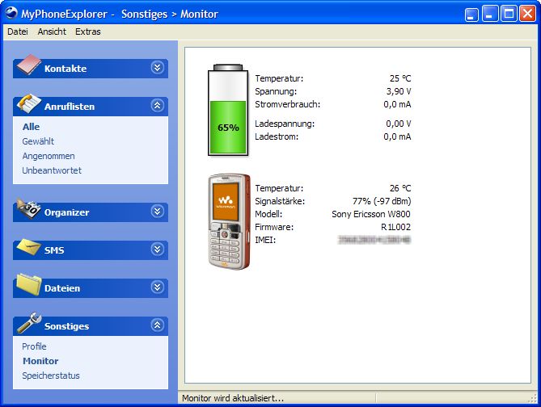The width and height of the screenshot is (541, 407).
Task: Expand the Kontakte panel chevron
Action: (157, 68)
